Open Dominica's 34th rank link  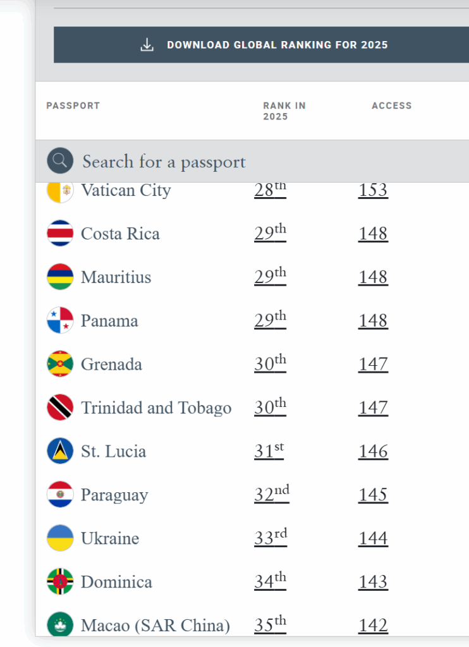coord(270,581)
